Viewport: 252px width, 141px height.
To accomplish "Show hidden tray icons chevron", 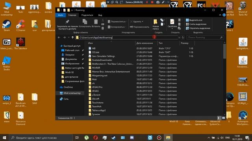I will click(x=209, y=137).
